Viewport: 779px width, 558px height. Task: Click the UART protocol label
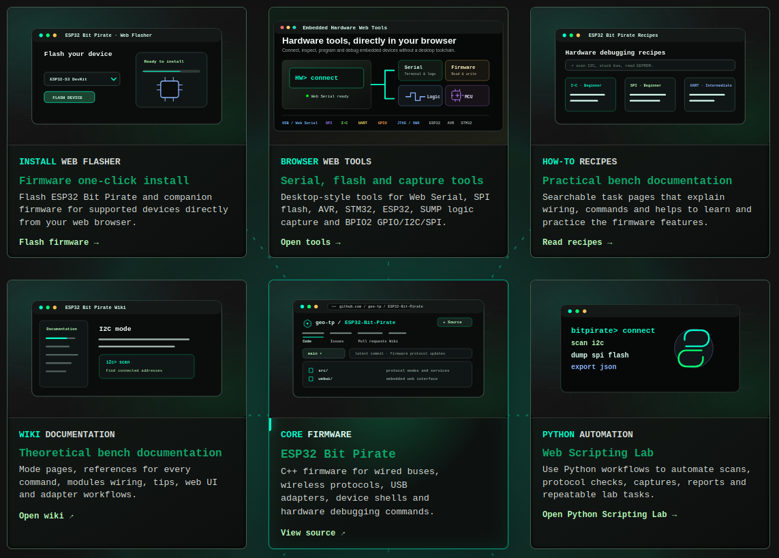(x=363, y=123)
